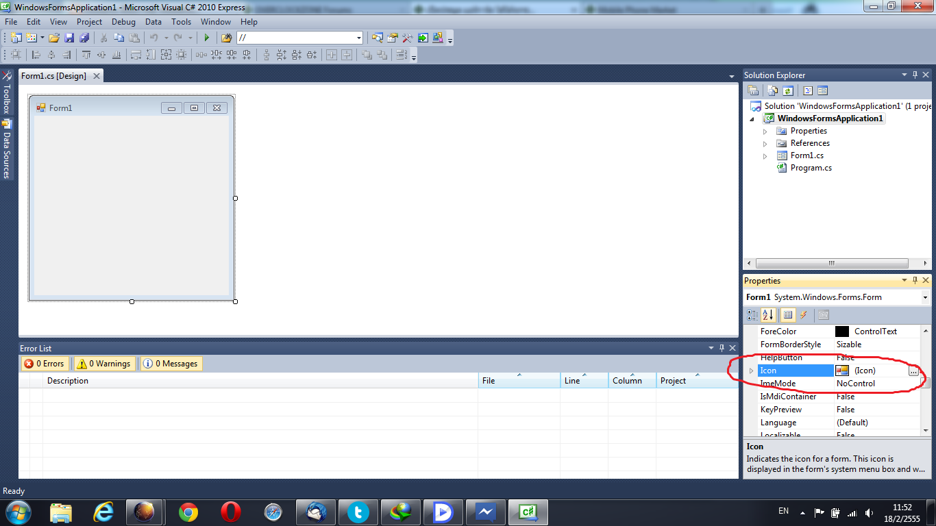
Task: Save the current file with the floppy icon
Action: tap(69, 38)
